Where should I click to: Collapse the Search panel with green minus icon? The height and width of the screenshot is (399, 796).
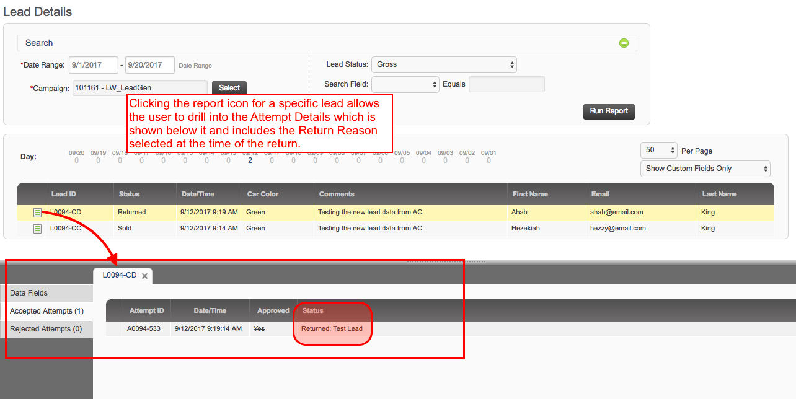pyautogui.click(x=624, y=43)
